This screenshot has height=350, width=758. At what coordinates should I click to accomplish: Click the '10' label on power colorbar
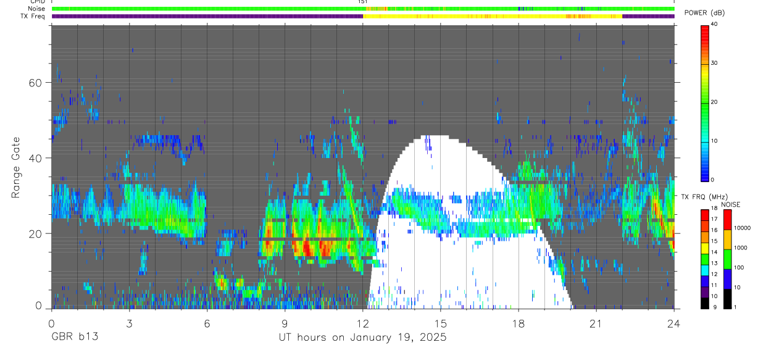point(714,141)
